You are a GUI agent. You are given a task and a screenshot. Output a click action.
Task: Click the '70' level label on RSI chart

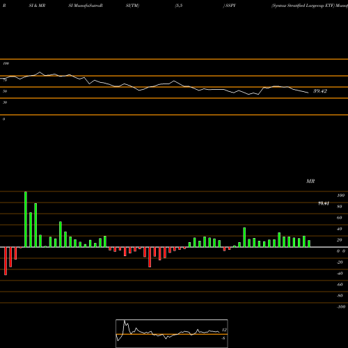tap(5, 80)
